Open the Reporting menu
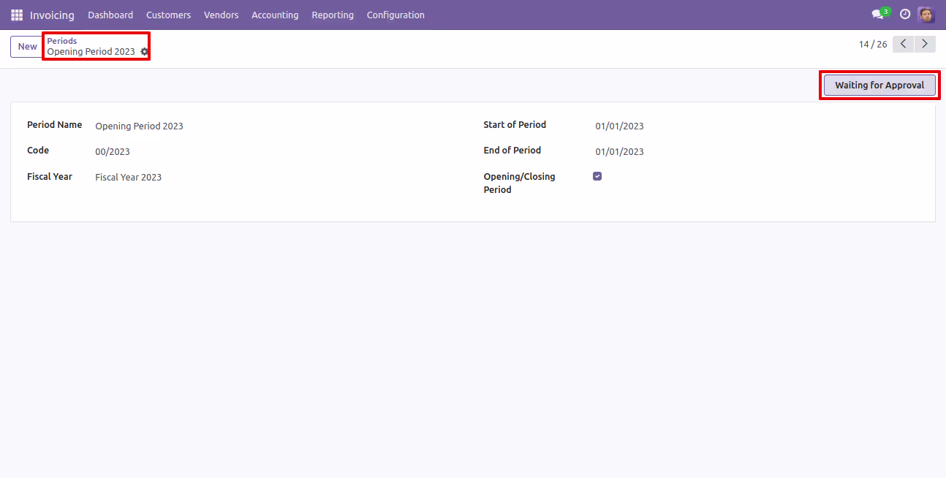The height and width of the screenshot is (478, 946). (333, 15)
